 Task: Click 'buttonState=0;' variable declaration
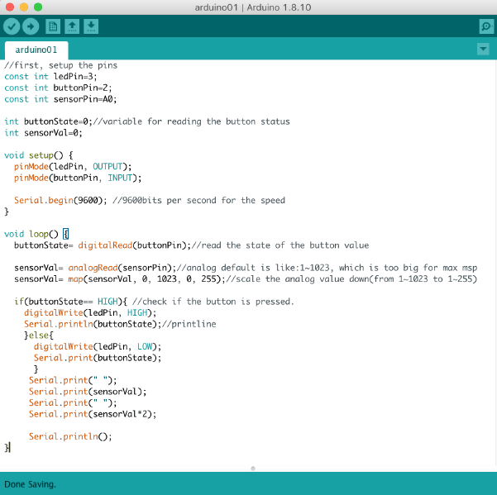point(58,121)
